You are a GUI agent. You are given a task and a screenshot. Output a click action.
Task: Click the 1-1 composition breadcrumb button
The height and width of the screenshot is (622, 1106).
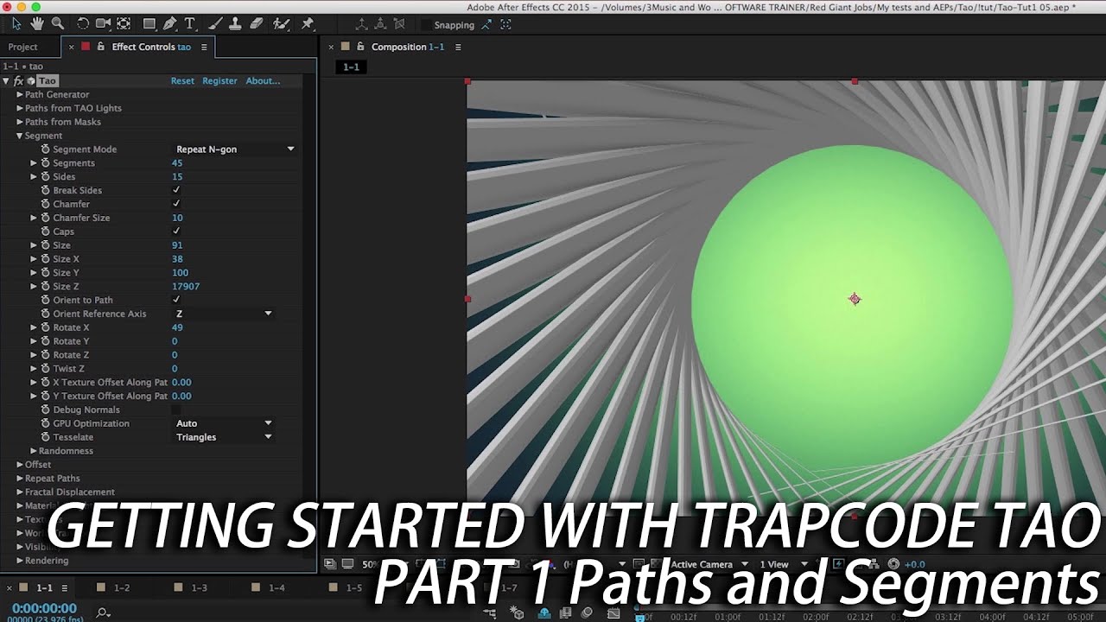click(x=351, y=67)
